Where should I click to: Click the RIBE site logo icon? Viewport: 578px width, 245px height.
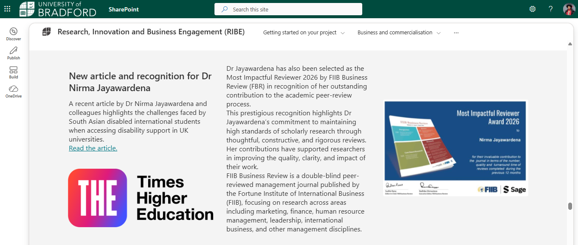(x=46, y=32)
